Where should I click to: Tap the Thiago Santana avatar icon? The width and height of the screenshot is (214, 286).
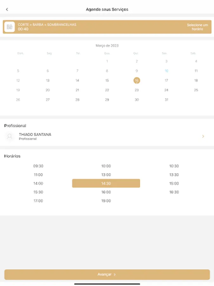10,136
